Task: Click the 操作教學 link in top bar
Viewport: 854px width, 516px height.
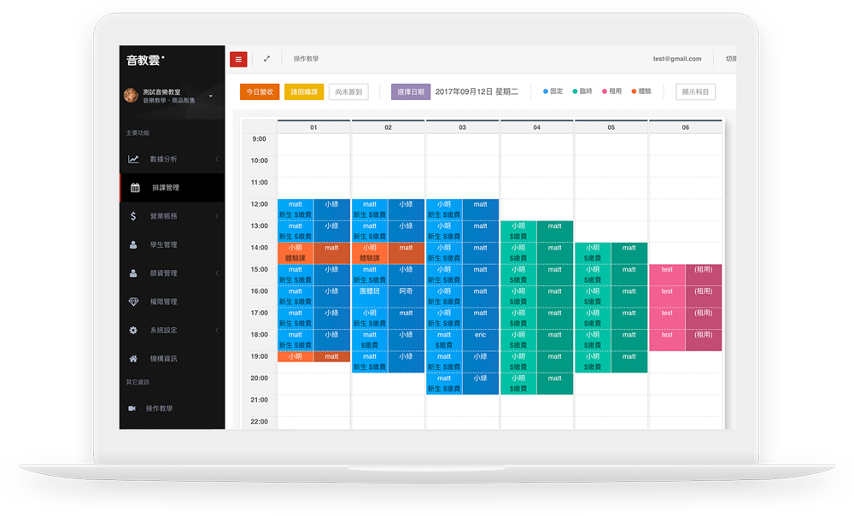Action: coord(306,59)
